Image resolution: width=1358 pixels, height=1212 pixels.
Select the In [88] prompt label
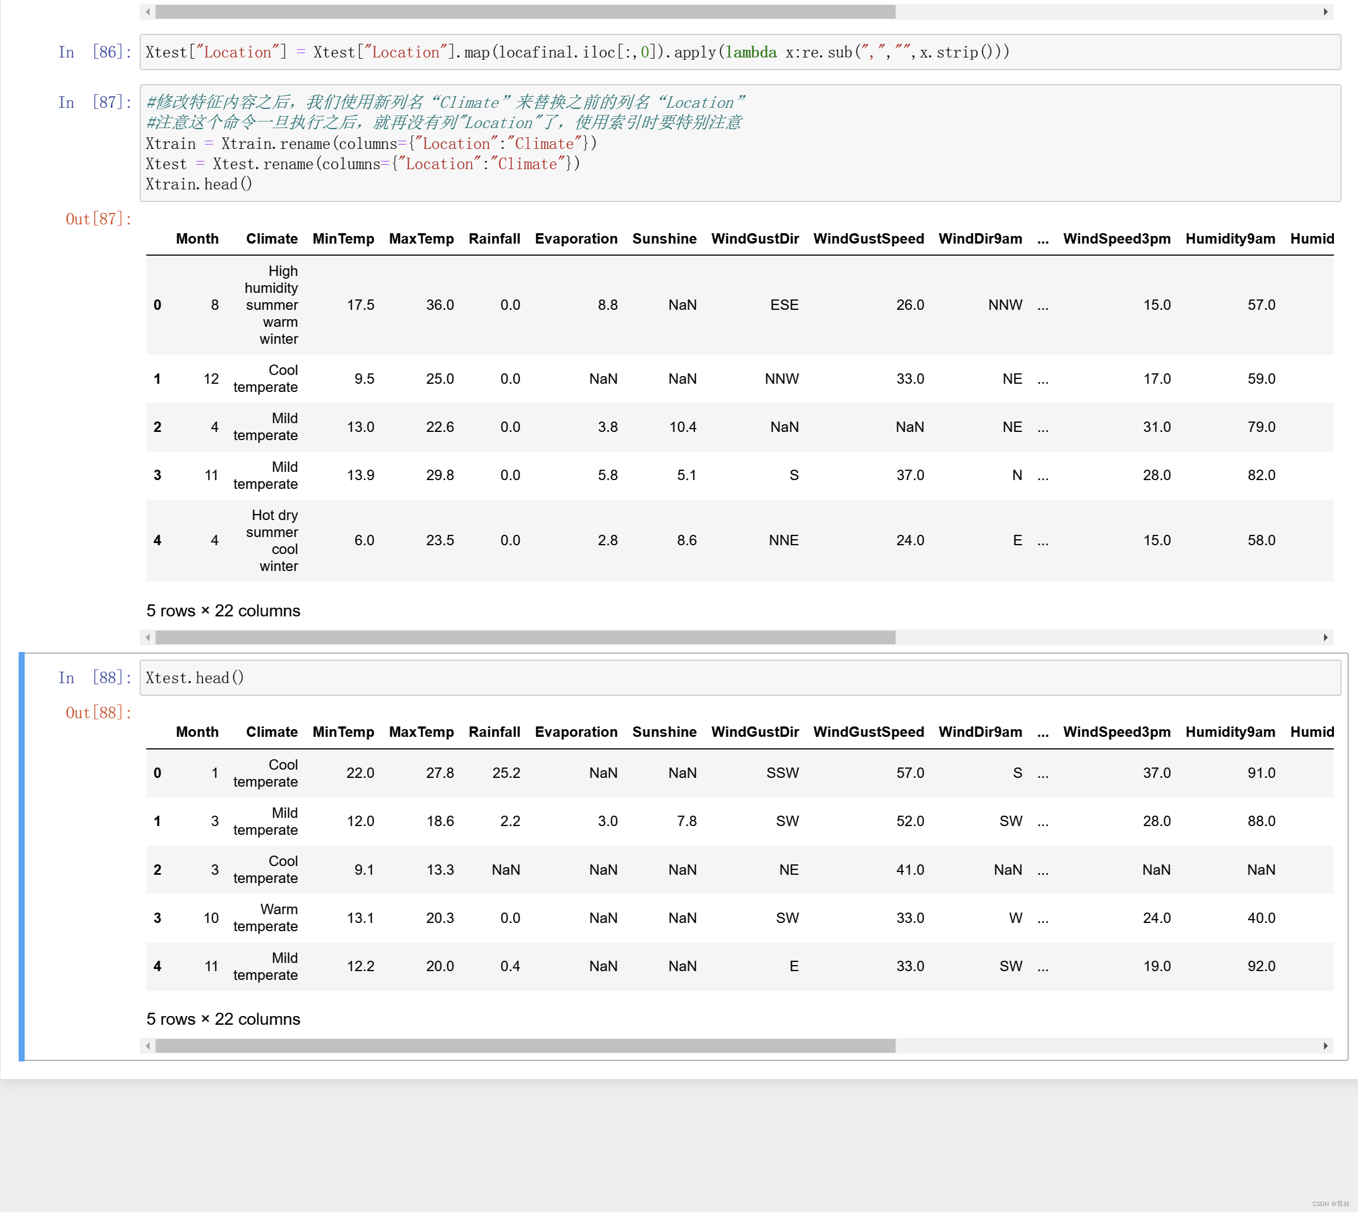coord(95,677)
